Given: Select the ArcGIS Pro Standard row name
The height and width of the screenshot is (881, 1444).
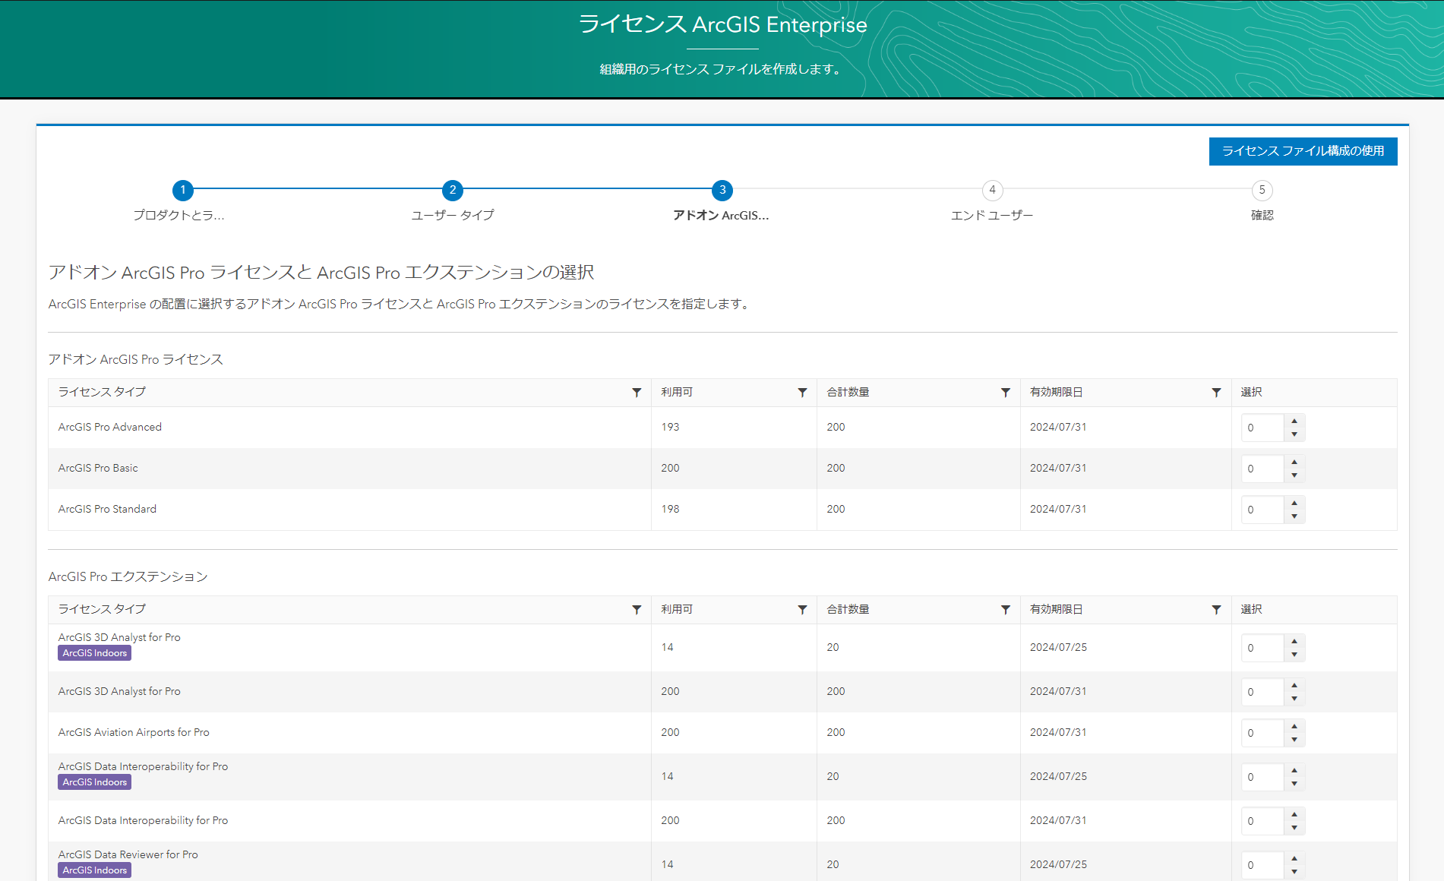Looking at the screenshot, I should pos(107,510).
